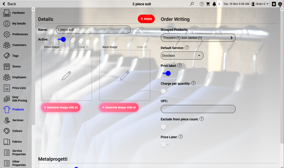284x168 pixels.
Task: Click the Services hand-gear icon
Action: pos(7,120)
